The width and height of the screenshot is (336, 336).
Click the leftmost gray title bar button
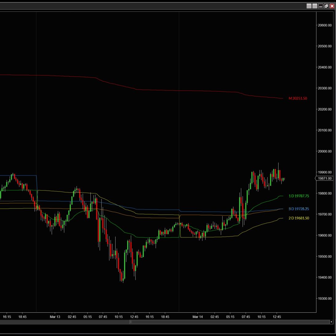point(309,6)
